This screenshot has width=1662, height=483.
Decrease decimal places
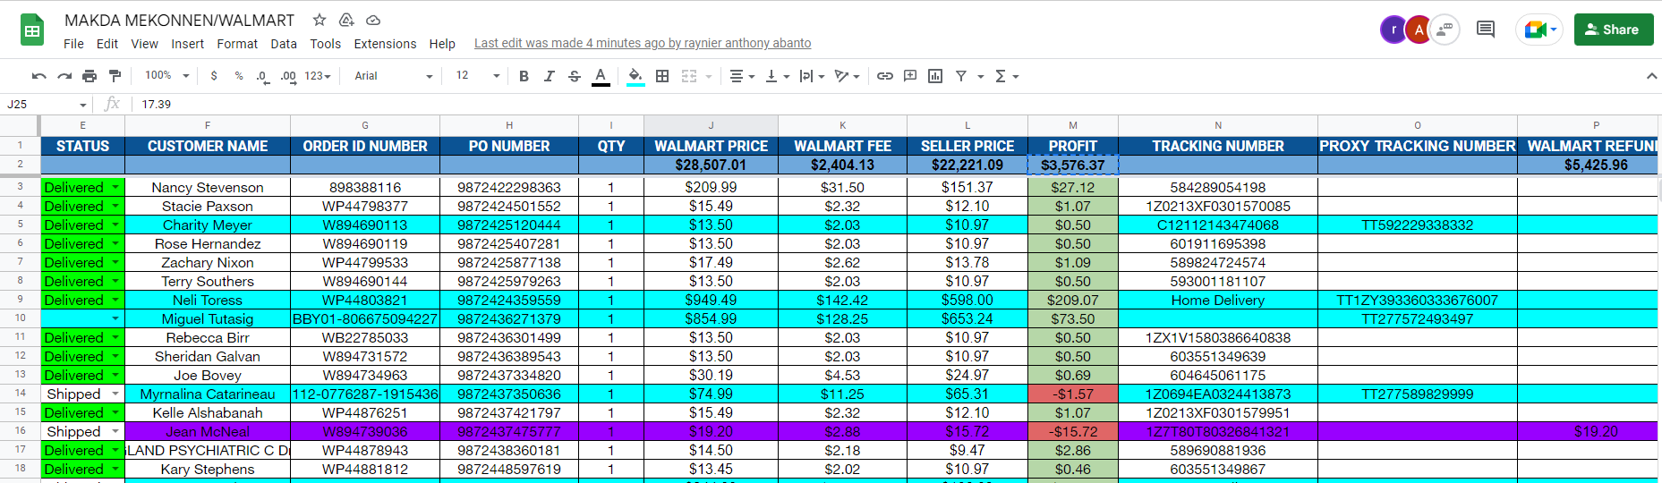262,76
